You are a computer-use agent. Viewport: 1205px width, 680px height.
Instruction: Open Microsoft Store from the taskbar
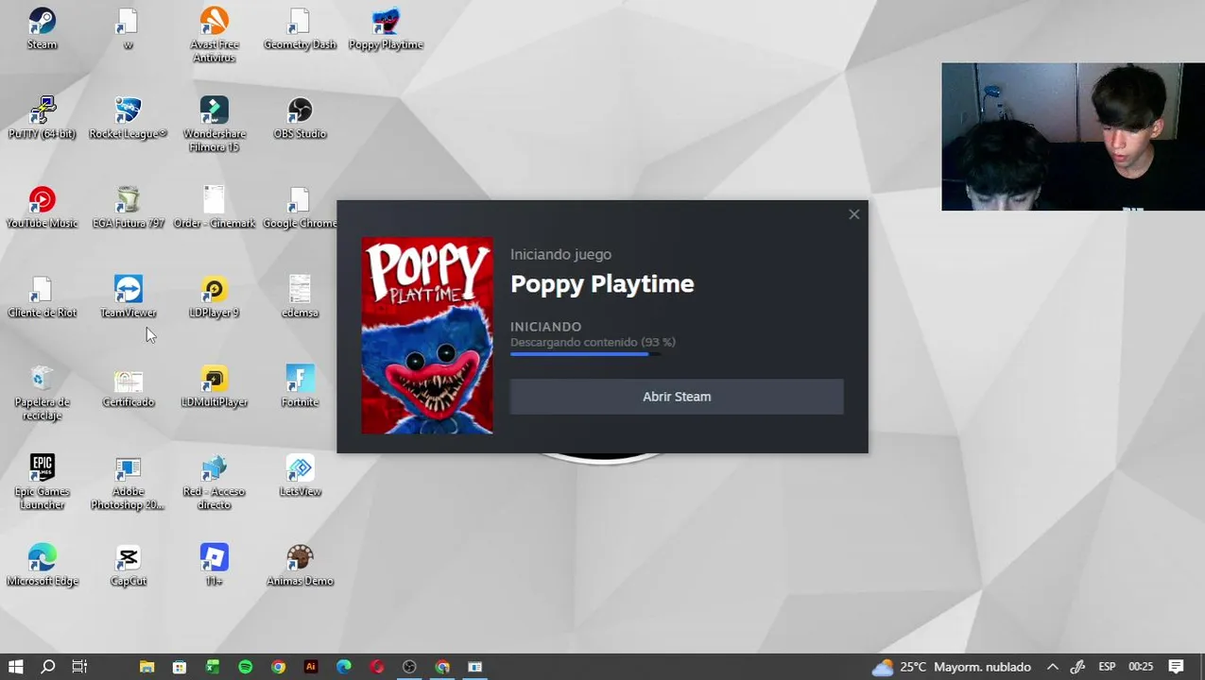pyautogui.click(x=180, y=667)
